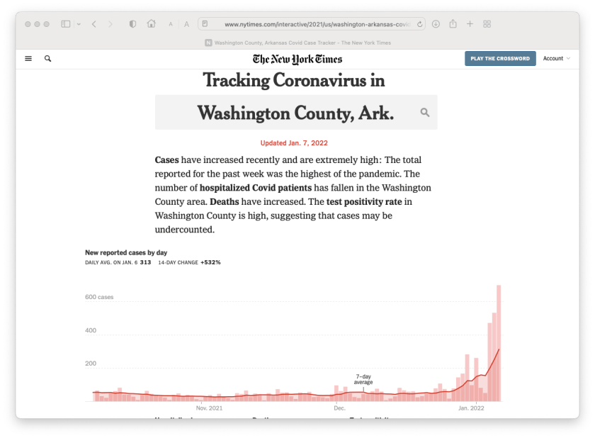Click the Reader View icon in address bar
Screen dimensions: 595x438
coord(204,23)
